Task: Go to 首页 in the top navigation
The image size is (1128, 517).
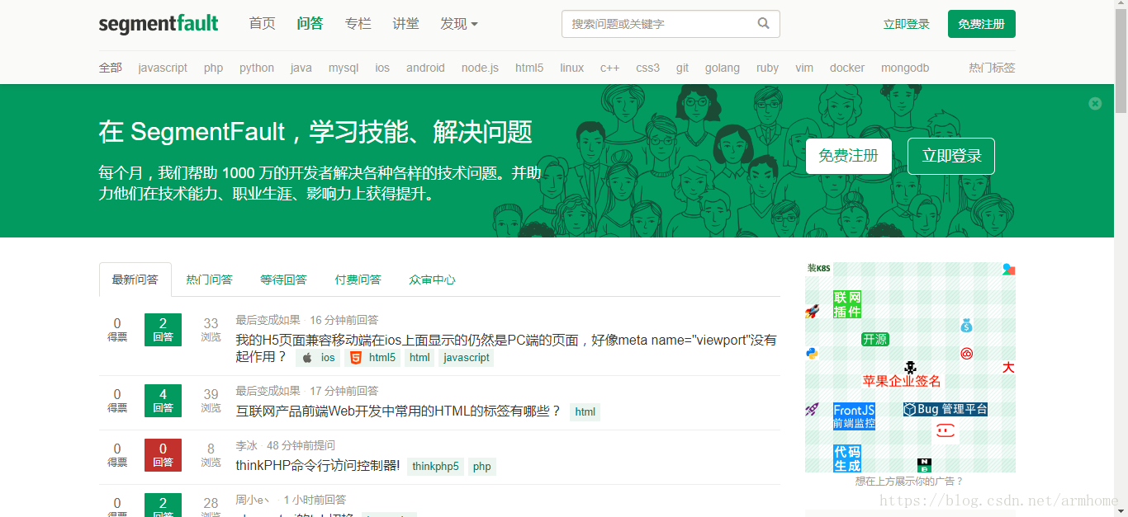Action: pos(262,24)
